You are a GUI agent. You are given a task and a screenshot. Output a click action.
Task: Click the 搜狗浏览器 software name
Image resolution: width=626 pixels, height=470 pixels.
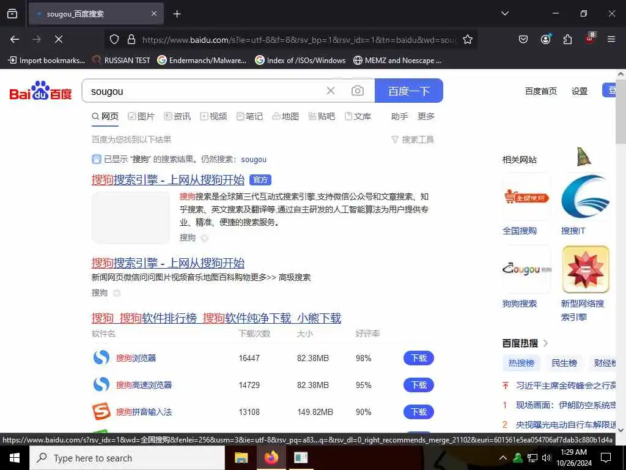point(136,358)
